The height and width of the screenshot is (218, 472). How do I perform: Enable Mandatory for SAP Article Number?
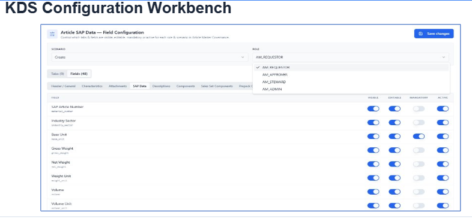[419, 108]
